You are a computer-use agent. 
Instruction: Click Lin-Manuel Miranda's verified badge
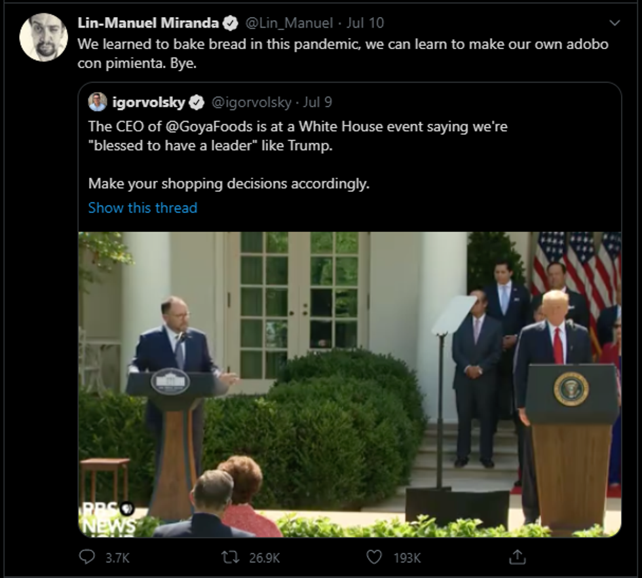point(230,23)
